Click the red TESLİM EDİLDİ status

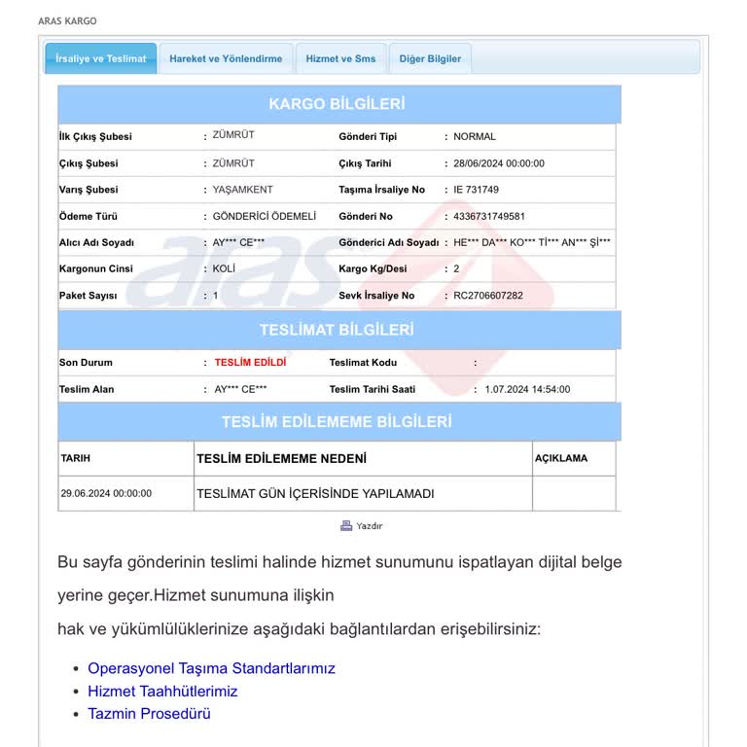(250, 363)
